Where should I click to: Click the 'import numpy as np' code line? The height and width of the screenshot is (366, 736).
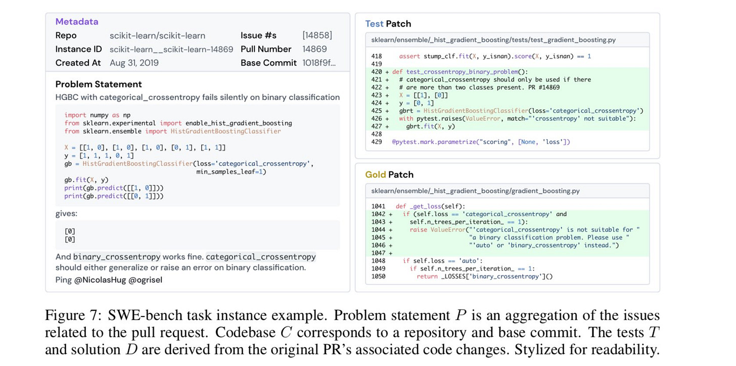click(x=97, y=115)
